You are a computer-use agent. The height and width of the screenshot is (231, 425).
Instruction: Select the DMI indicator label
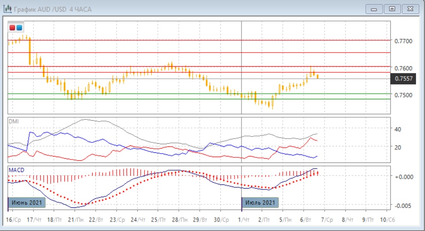coord(13,121)
